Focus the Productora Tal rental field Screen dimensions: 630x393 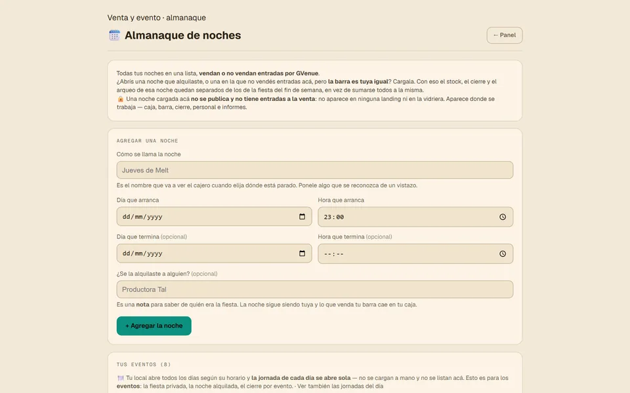(x=314, y=290)
